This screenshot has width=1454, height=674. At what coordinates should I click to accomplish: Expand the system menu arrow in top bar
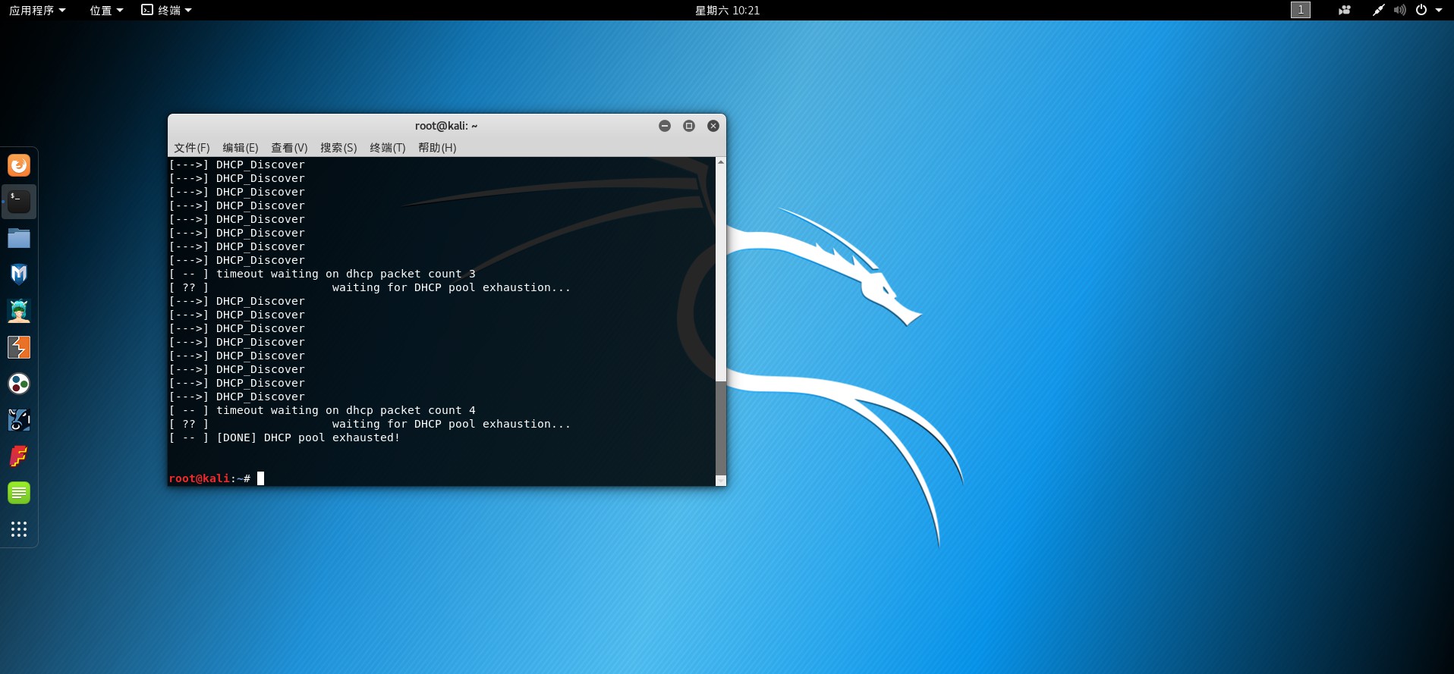click(1439, 10)
